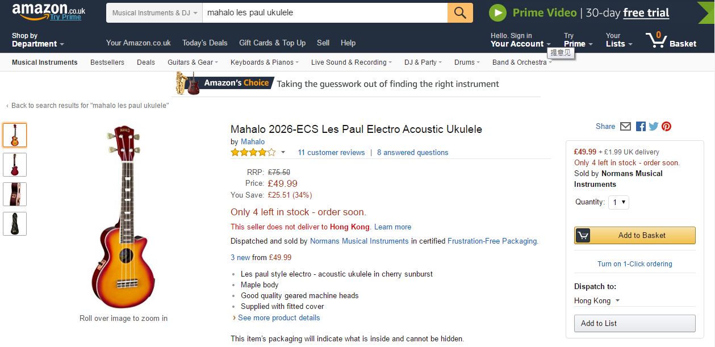Click the search magnifier button
This screenshot has width=715, height=347.
click(x=460, y=13)
